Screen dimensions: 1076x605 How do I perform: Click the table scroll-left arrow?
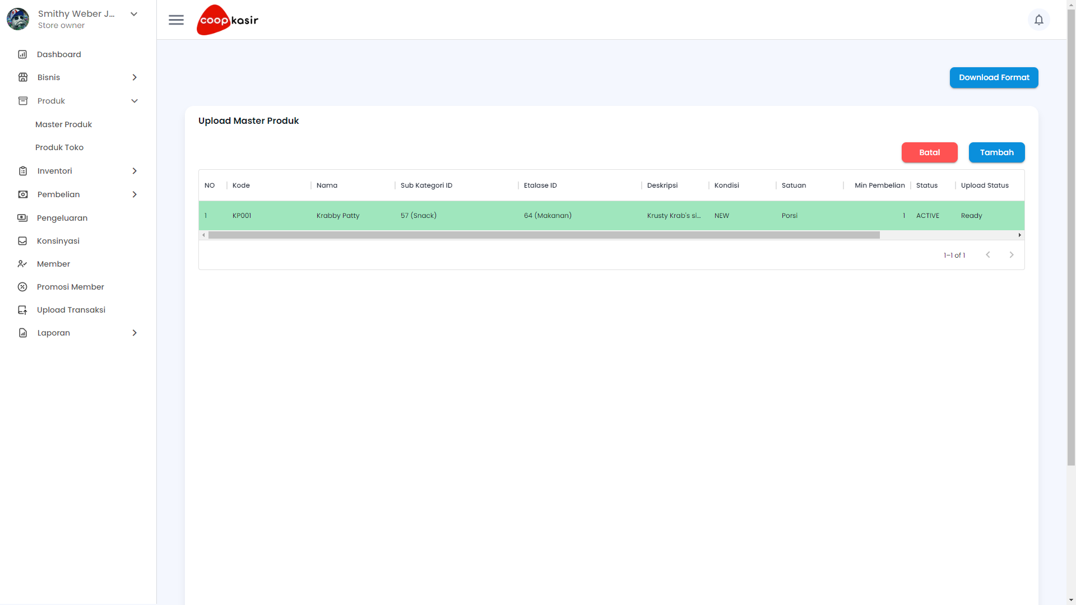tap(203, 235)
